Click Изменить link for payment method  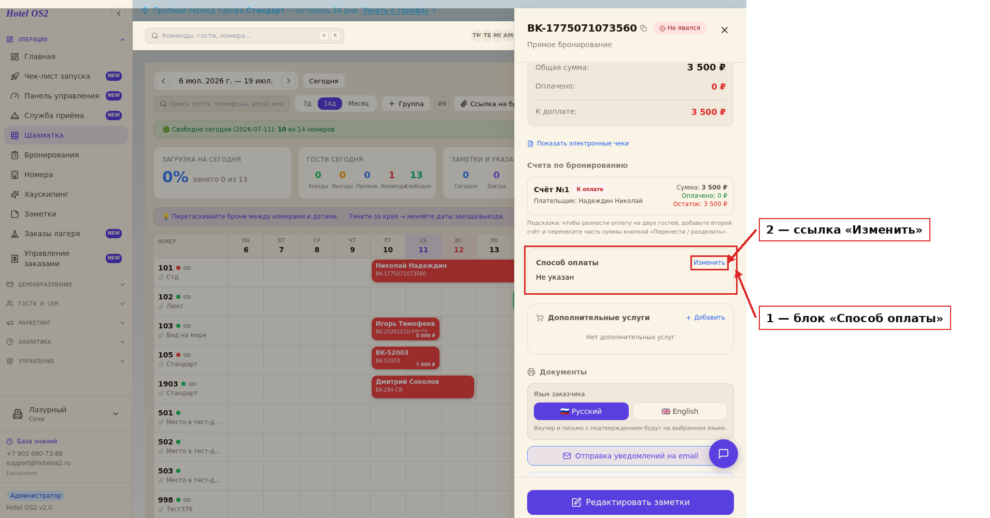pyautogui.click(x=709, y=263)
